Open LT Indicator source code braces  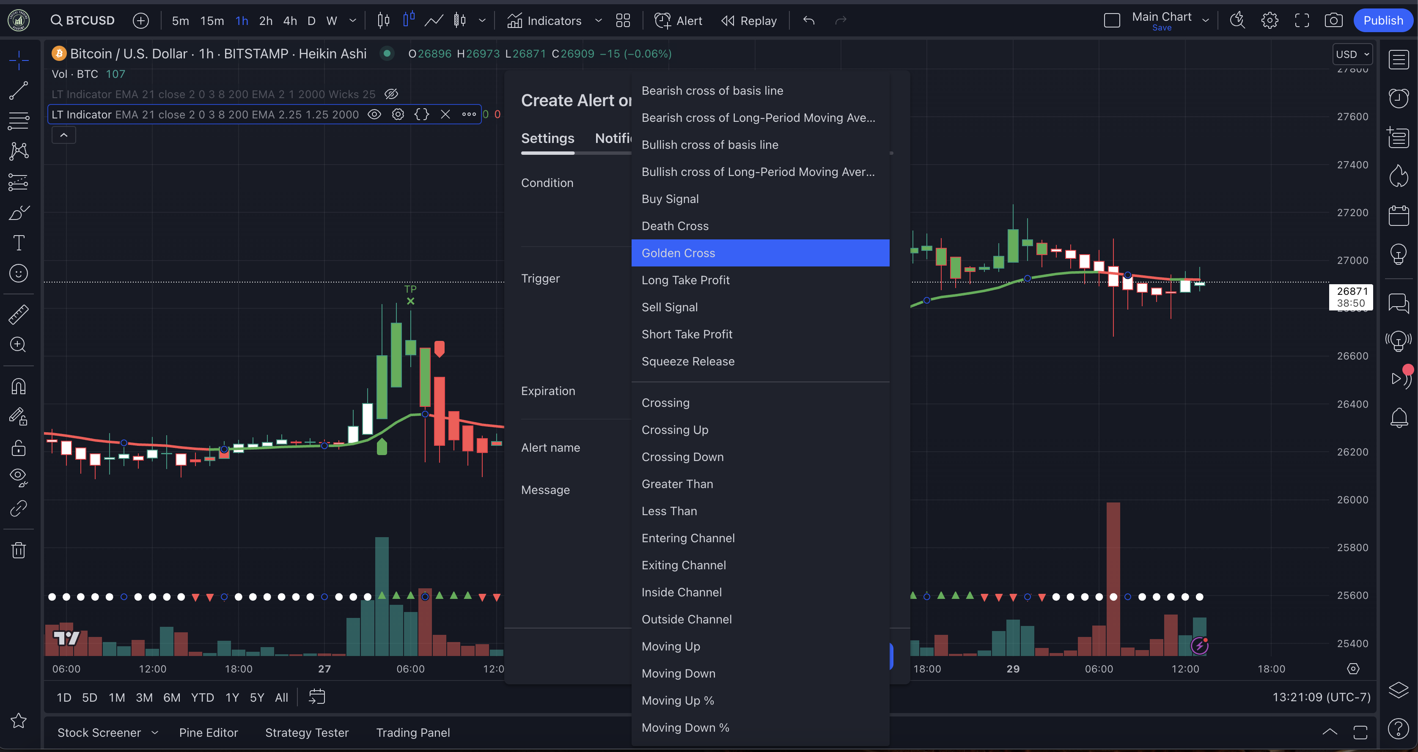coord(422,114)
